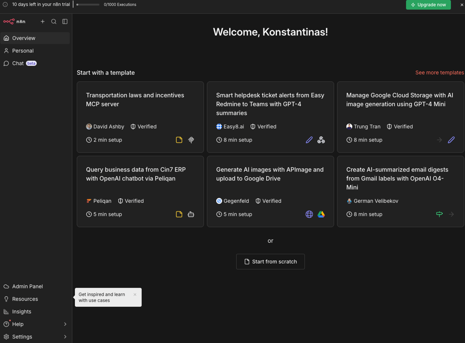Click globe HTTP icon on APImage card
This screenshot has width=465, height=343.
(309, 214)
